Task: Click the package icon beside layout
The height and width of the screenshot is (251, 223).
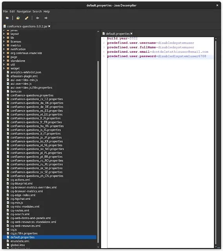Action: [8, 34]
